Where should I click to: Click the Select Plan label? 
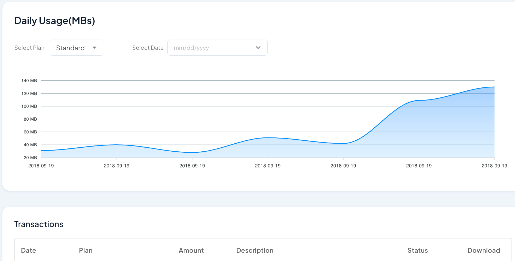click(x=29, y=48)
